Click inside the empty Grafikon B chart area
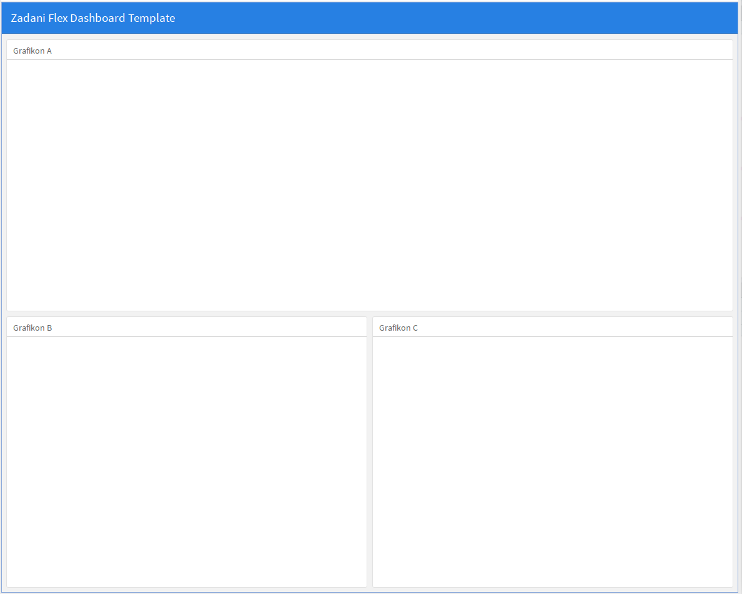742x594 pixels. [x=186, y=462]
